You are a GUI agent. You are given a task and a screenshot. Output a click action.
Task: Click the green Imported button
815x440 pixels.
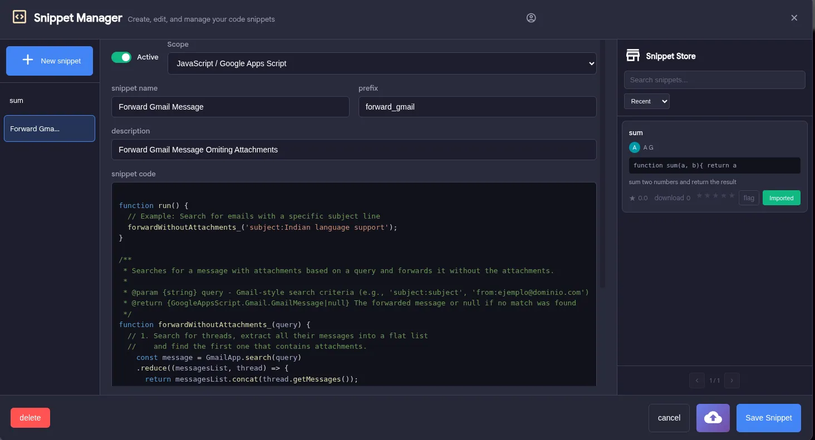[781, 198]
